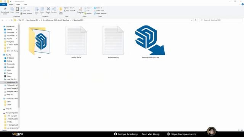Open the Locale folder in CD Drive
The width and height of the screenshot is (244, 137).
coord(9,105)
